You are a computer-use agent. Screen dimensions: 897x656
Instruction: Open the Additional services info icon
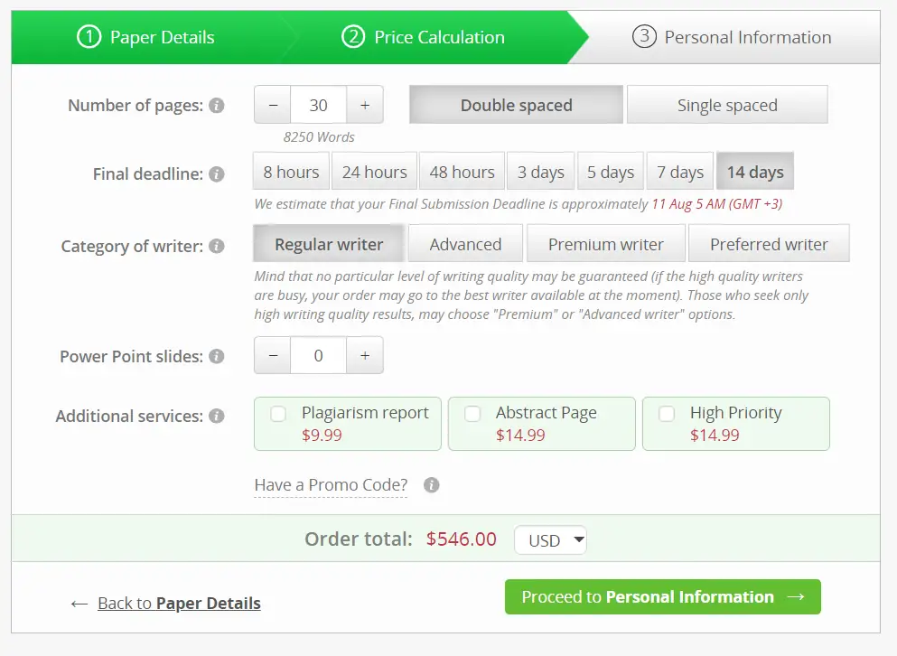(x=217, y=417)
